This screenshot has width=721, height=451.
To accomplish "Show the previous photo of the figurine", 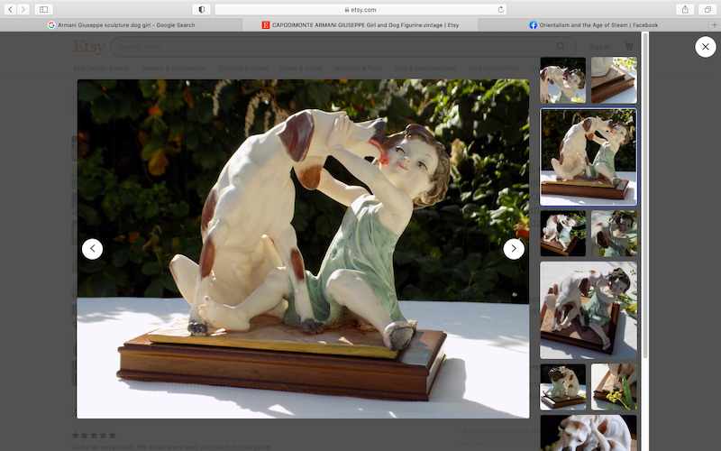I will [x=93, y=249].
